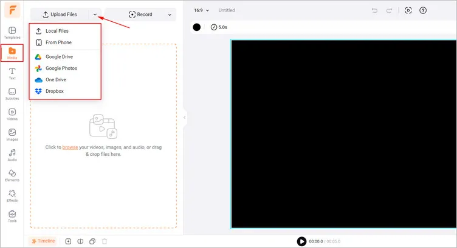Play the preview with play button

301,241
